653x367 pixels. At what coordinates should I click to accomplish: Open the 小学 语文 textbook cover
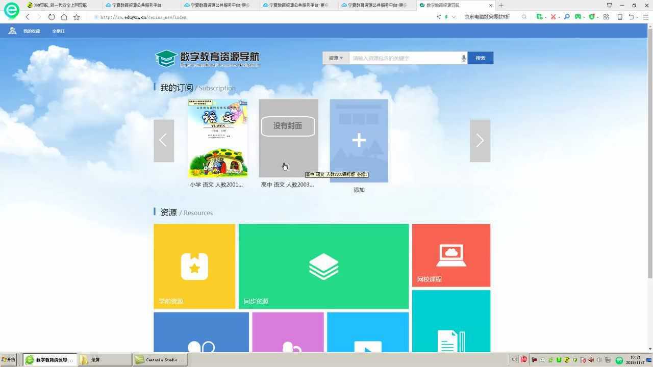[x=217, y=139]
